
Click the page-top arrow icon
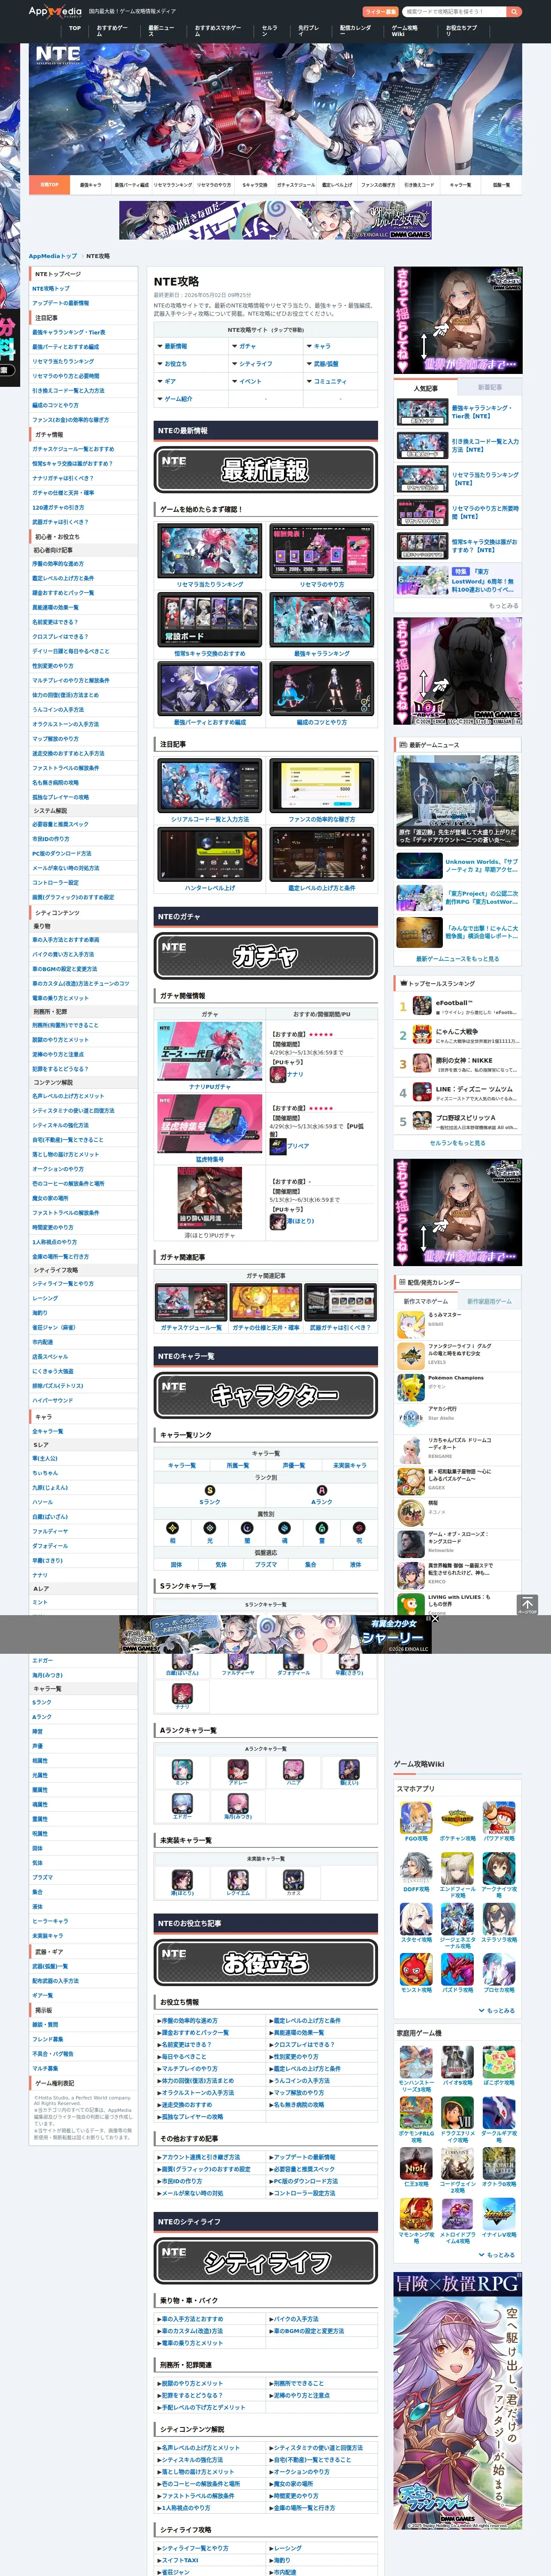coord(527,1605)
